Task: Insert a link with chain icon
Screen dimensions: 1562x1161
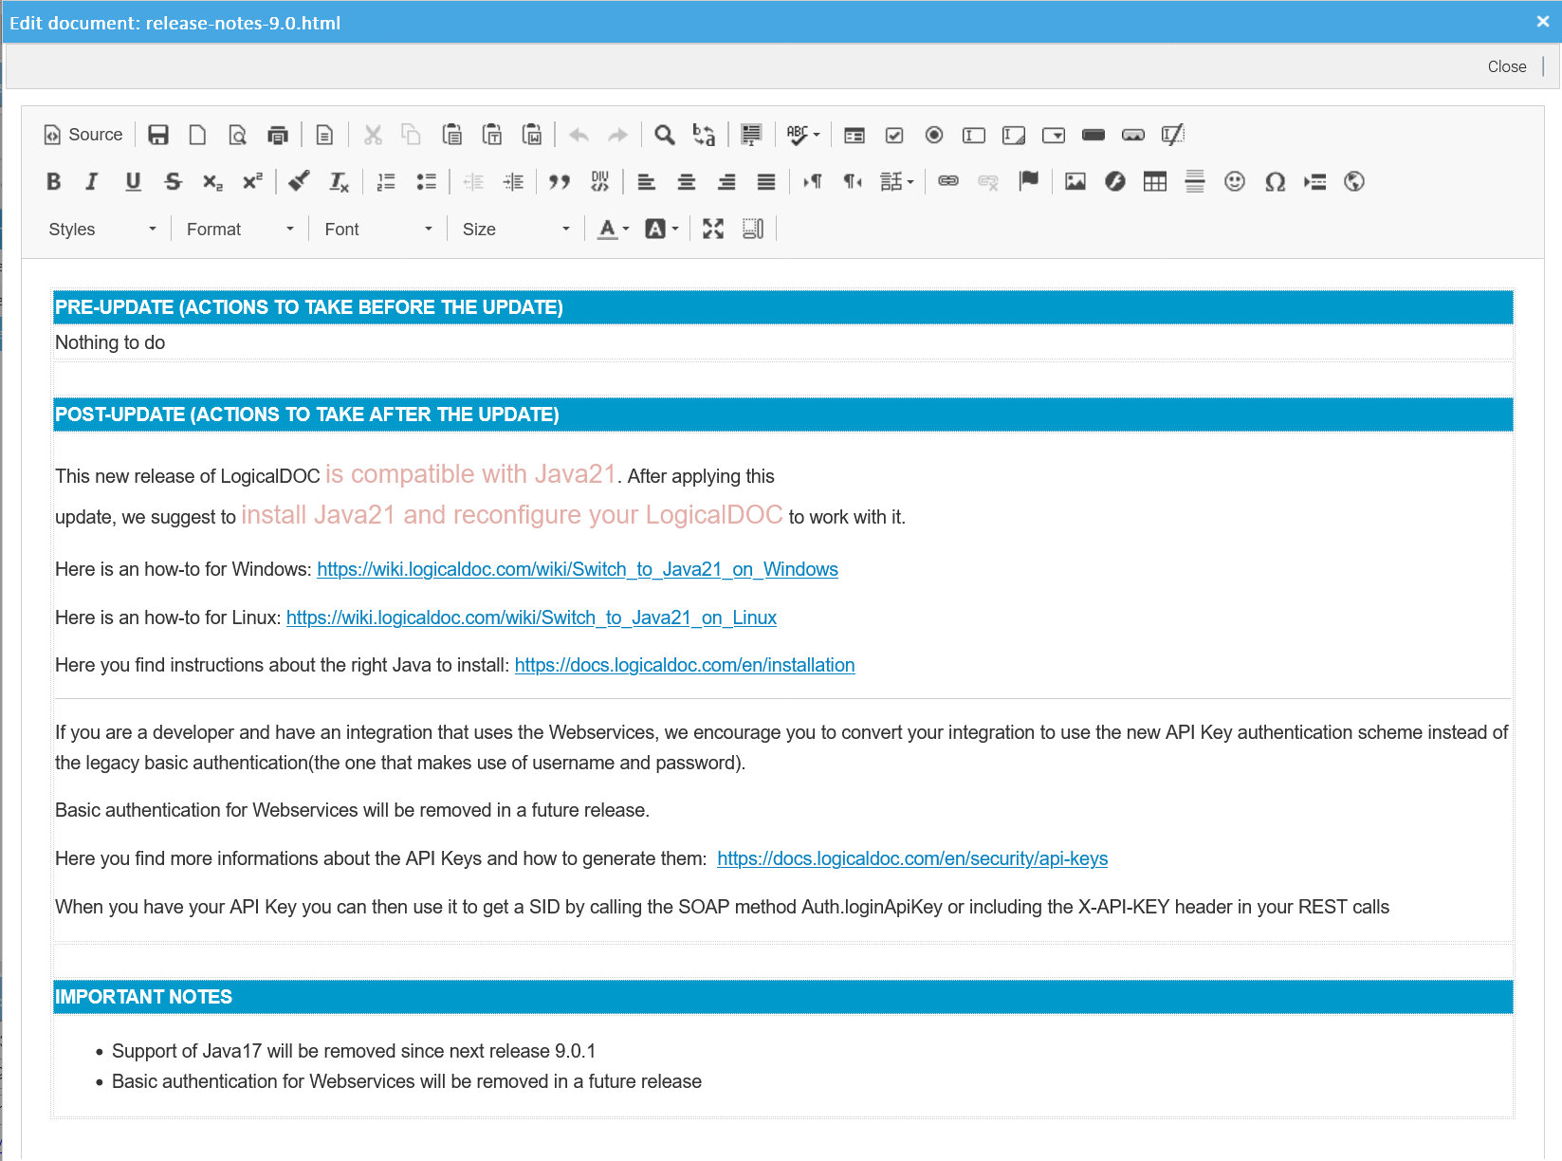Action: [948, 181]
